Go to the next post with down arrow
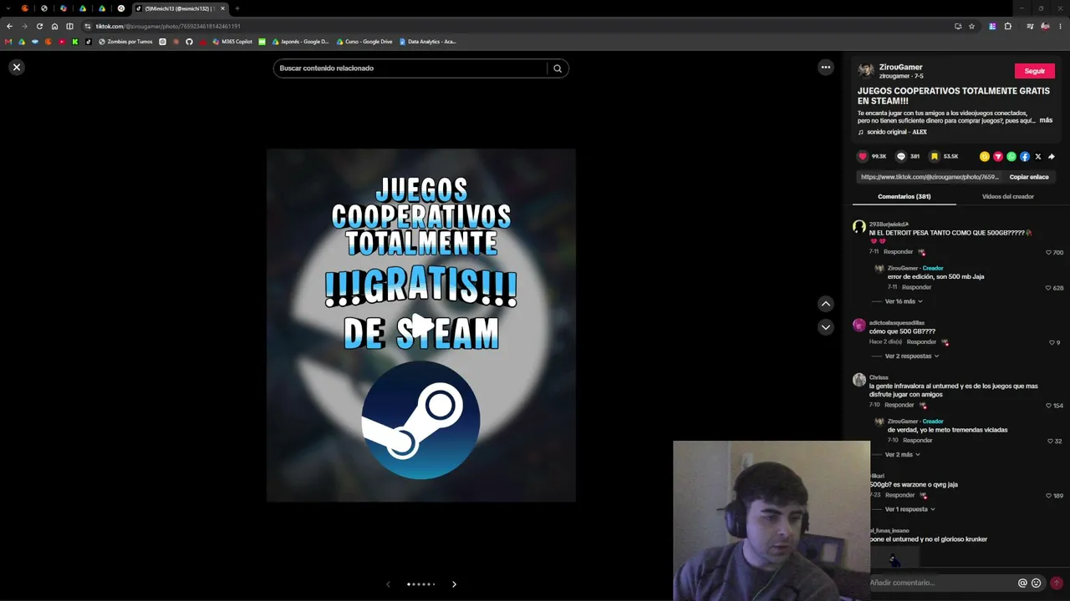 [x=826, y=327]
